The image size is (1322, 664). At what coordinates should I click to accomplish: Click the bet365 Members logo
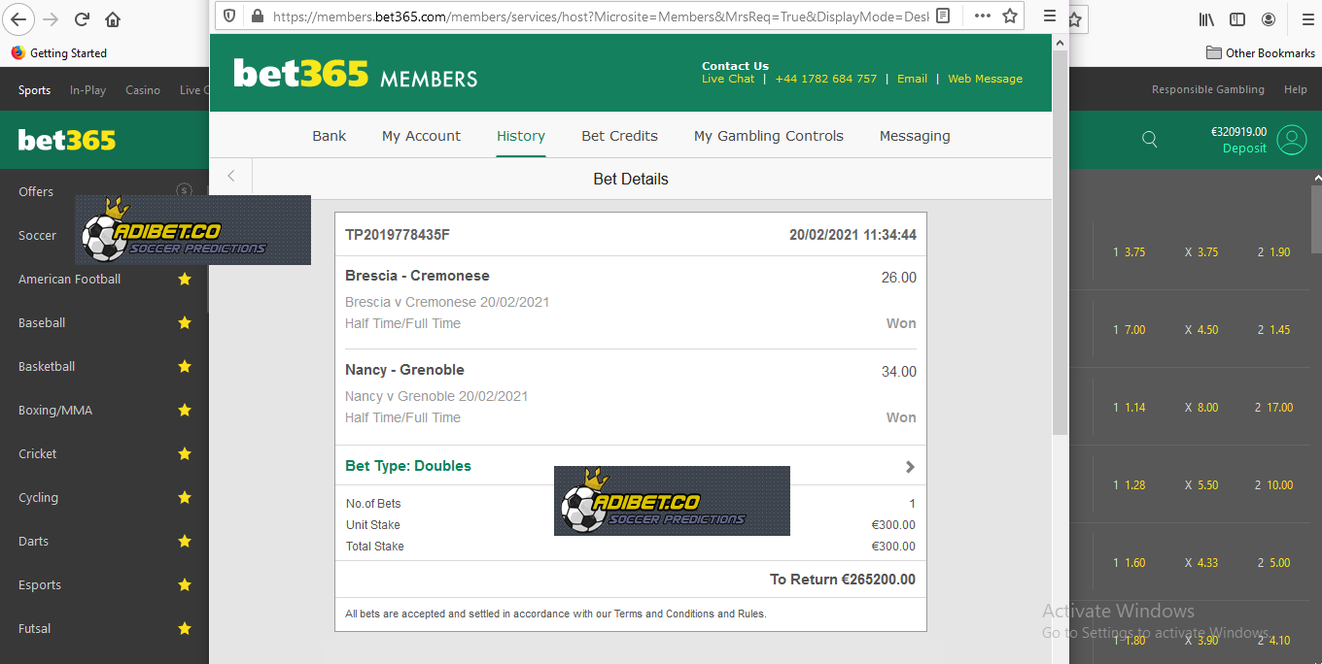tap(356, 74)
